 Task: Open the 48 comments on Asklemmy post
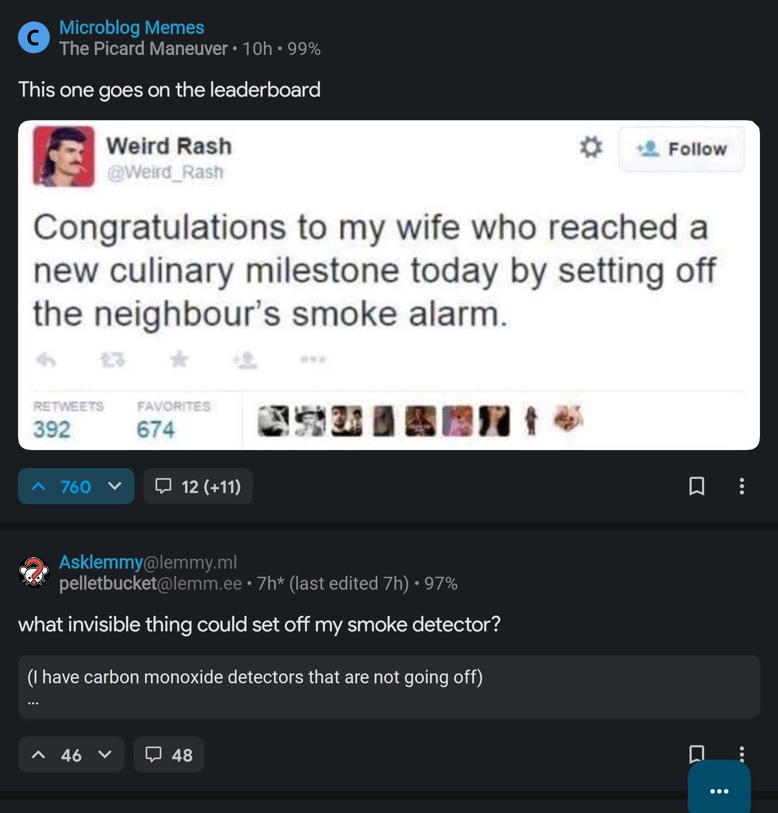tap(169, 755)
